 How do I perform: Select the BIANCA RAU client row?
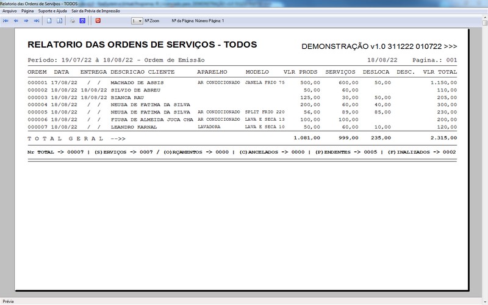point(242,98)
